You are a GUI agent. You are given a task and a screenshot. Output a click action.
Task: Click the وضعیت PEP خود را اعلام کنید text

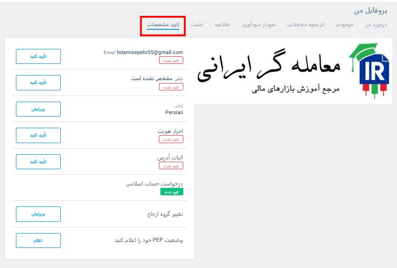[149, 240]
